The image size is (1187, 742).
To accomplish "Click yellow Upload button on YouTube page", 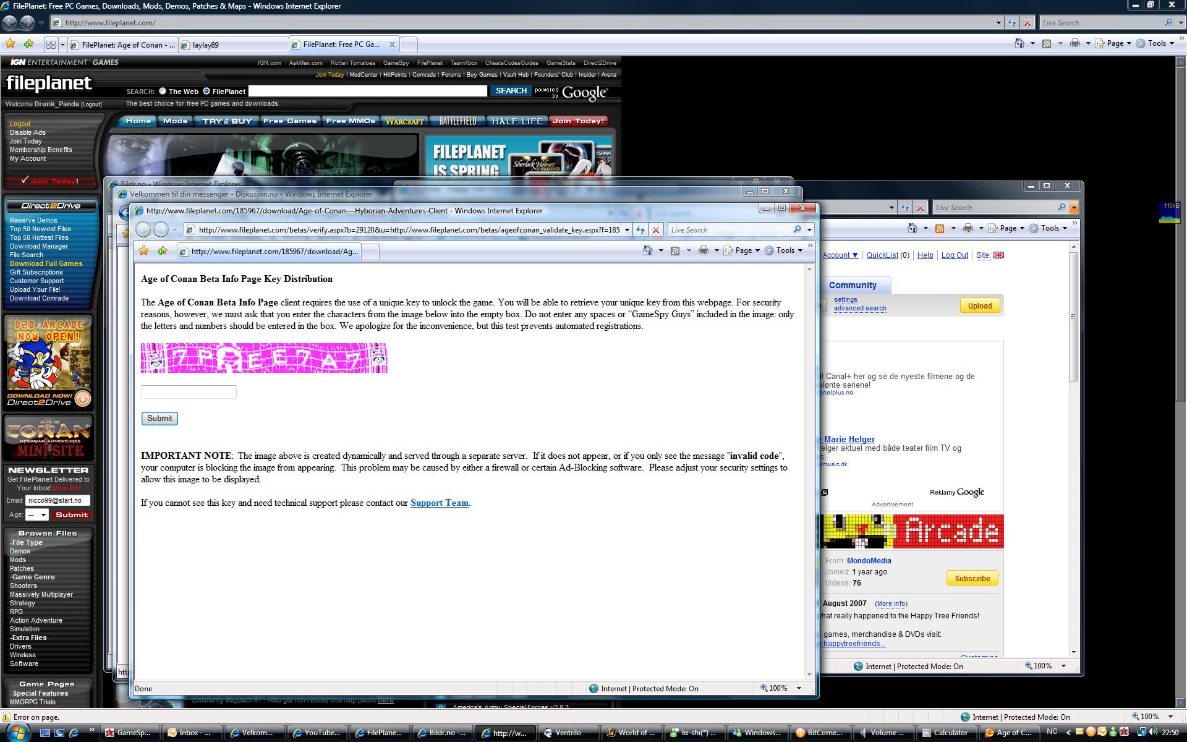I will tap(980, 305).
